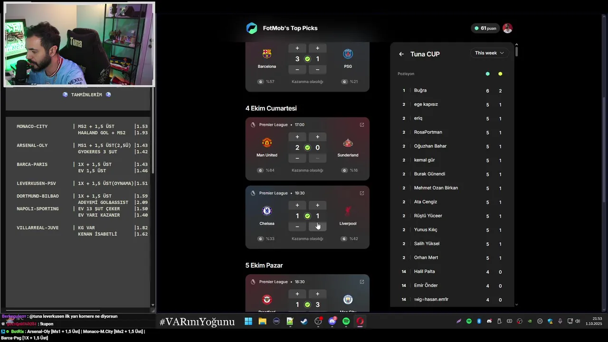Viewport: 608px width, 342px height.
Task: Select ege kapısız in the leaderboard
Action: click(451, 104)
